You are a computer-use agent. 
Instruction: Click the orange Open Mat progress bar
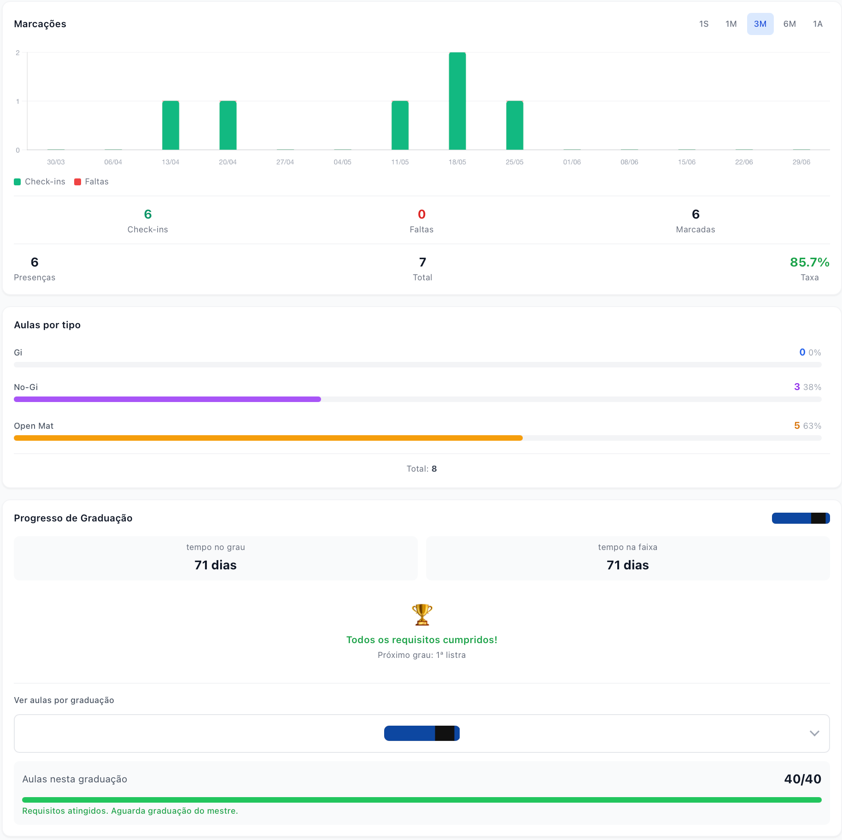pyautogui.click(x=268, y=438)
